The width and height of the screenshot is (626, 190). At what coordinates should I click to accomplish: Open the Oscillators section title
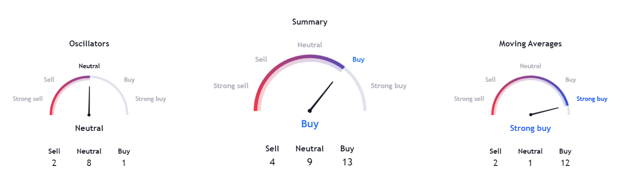coord(89,44)
